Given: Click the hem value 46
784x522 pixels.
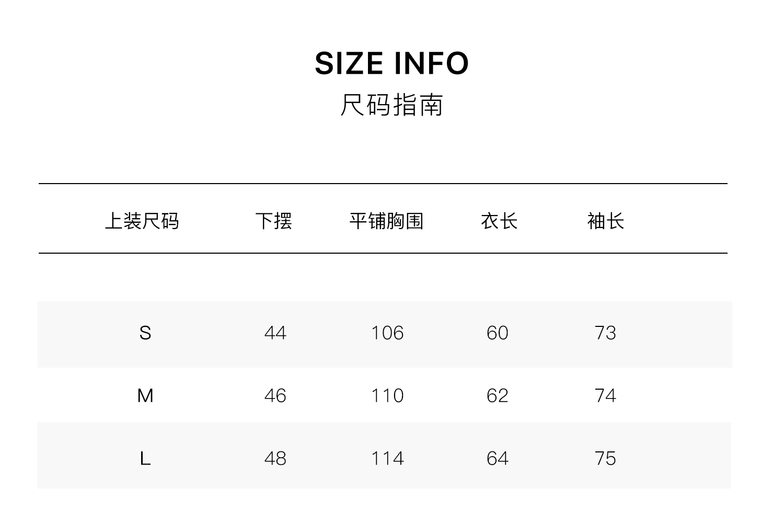Looking at the screenshot, I should click(275, 396).
